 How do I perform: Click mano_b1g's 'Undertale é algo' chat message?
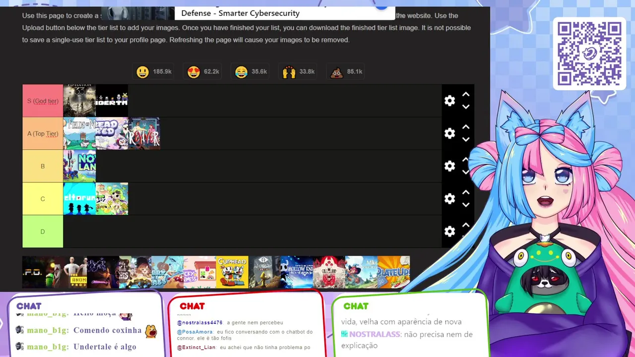point(76,347)
